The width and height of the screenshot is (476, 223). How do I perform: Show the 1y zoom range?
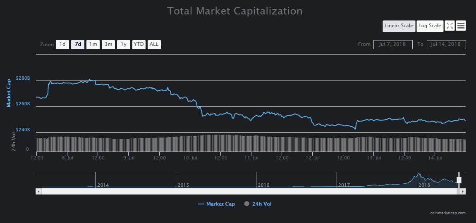click(x=124, y=45)
